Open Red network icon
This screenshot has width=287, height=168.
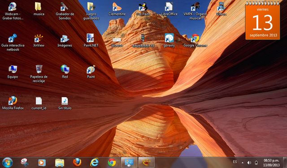coord(65,72)
